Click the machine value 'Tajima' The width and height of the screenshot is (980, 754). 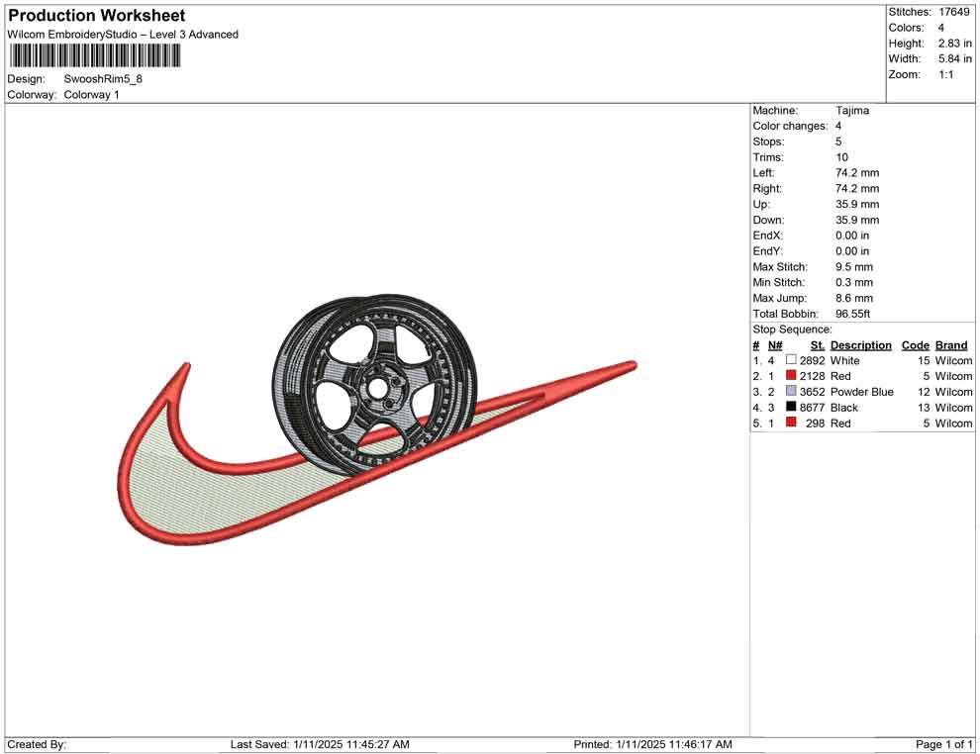[x=852, y=110]
